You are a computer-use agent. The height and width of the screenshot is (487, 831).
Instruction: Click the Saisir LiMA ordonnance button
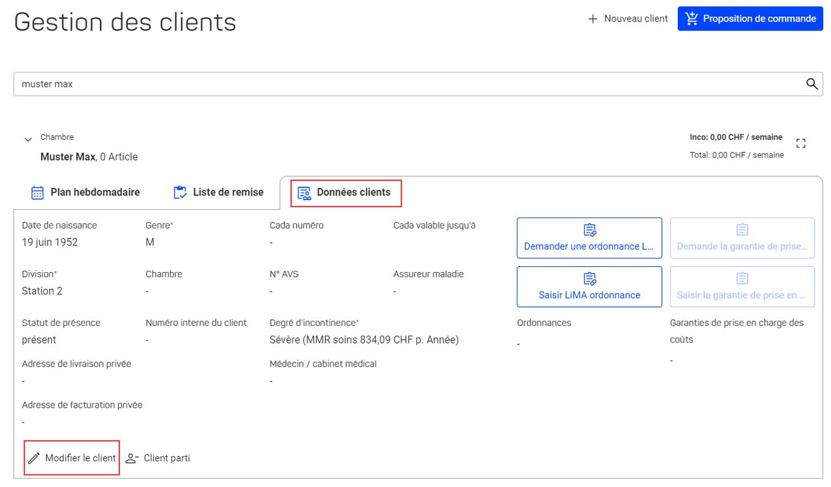[589, 286]
